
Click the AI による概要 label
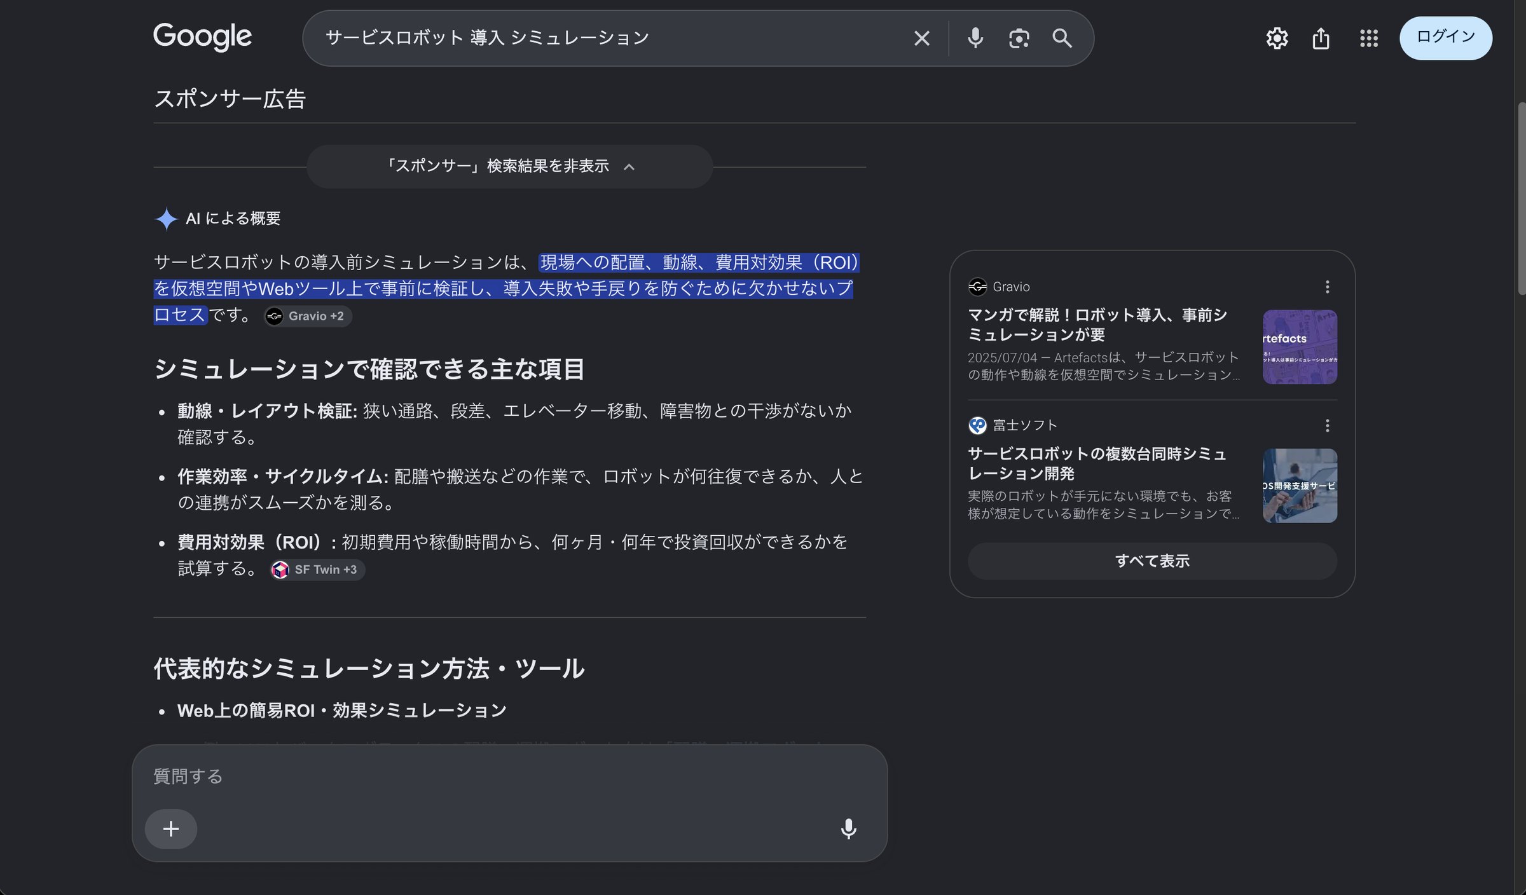(233, 219)
